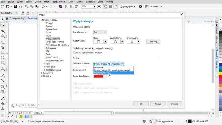Image resolution: width=222 pixels, height=125 pixels.
Task: Select the Ellipse tool
Action: pos(3,58)
